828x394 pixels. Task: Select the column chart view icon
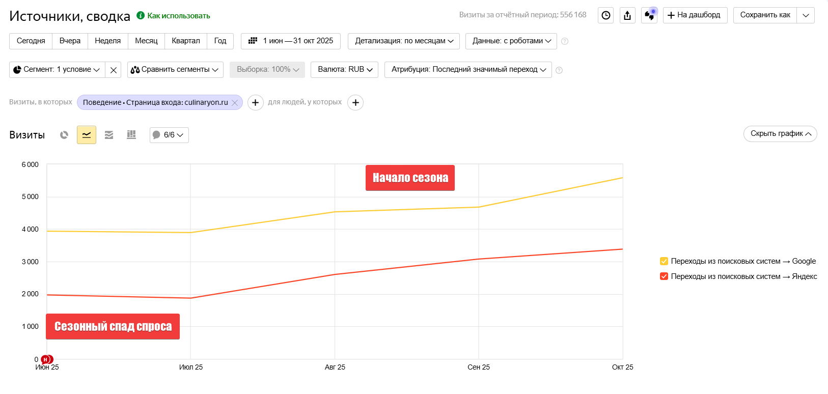pos(131,135)
